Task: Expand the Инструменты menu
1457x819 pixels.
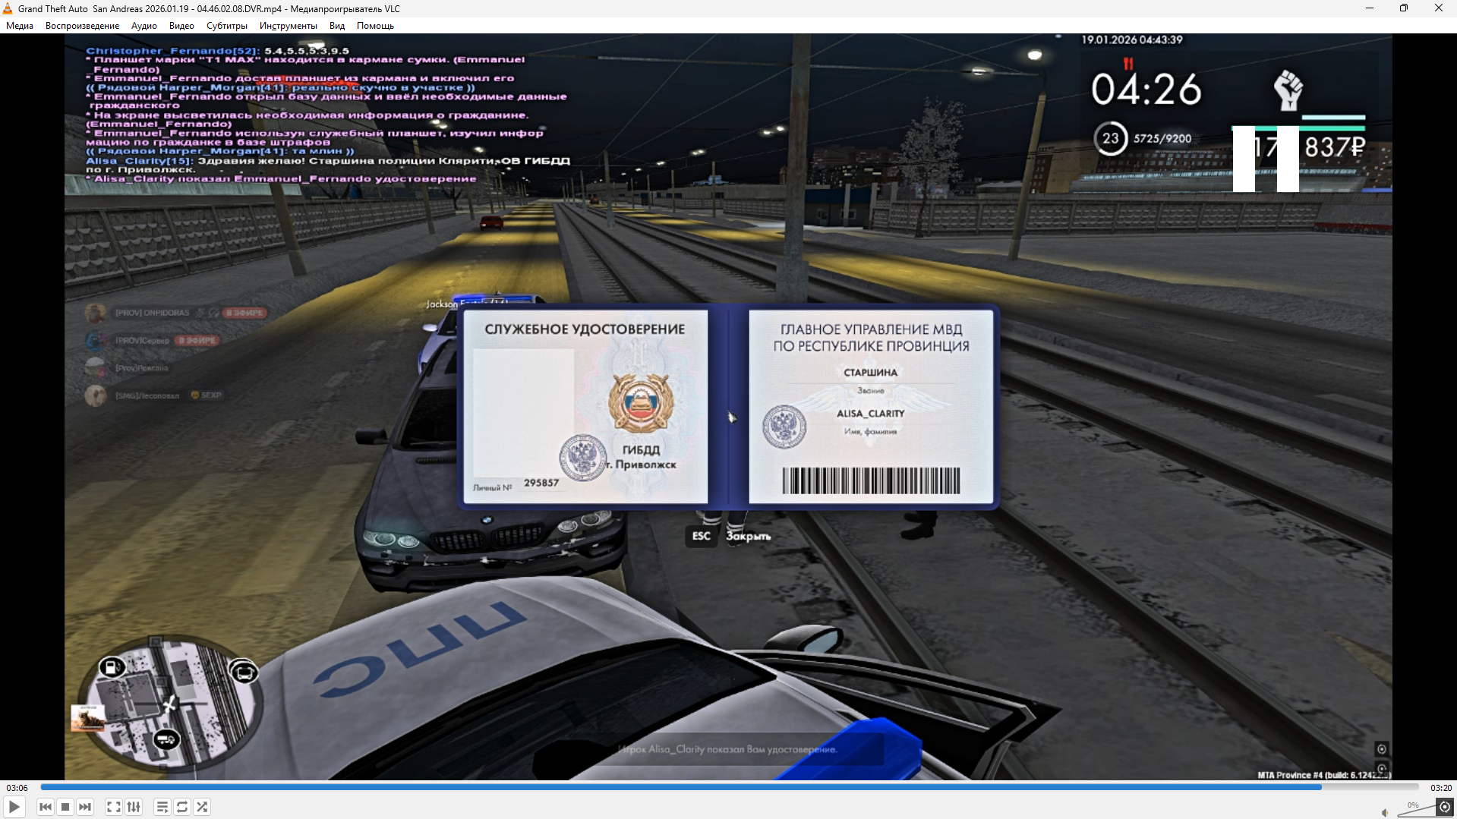Action: point(288,26)
